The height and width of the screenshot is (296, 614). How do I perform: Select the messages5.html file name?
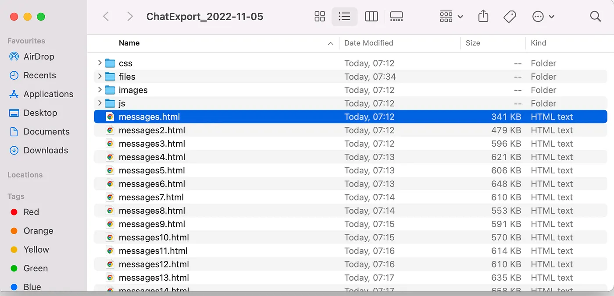tap(152, 170)
